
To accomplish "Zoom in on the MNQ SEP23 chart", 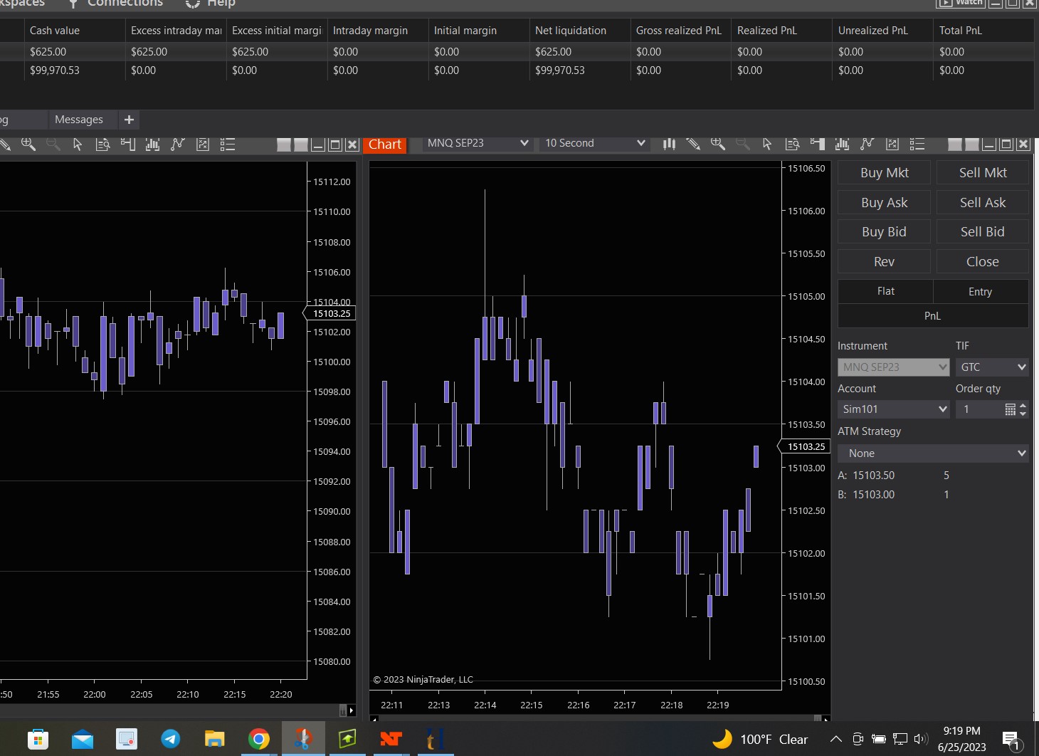I will click(x=718, y=144).
